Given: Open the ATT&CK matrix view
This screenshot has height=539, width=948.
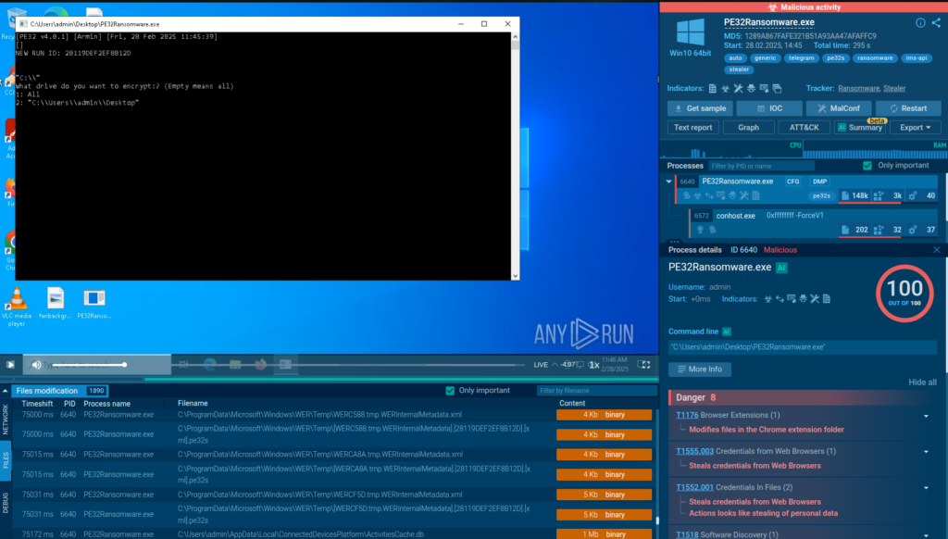Looking at the screenshot, I should pyautogui.click(x=800, y=128).
